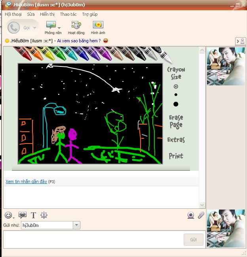Click the contact's avatar at top right
The height and width of the screenshot is (257, 247).
tap(226, 66)
